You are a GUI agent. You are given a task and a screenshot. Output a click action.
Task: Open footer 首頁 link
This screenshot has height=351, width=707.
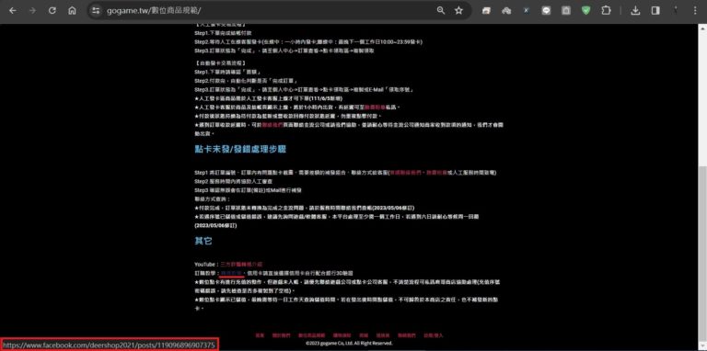[260, 335]
